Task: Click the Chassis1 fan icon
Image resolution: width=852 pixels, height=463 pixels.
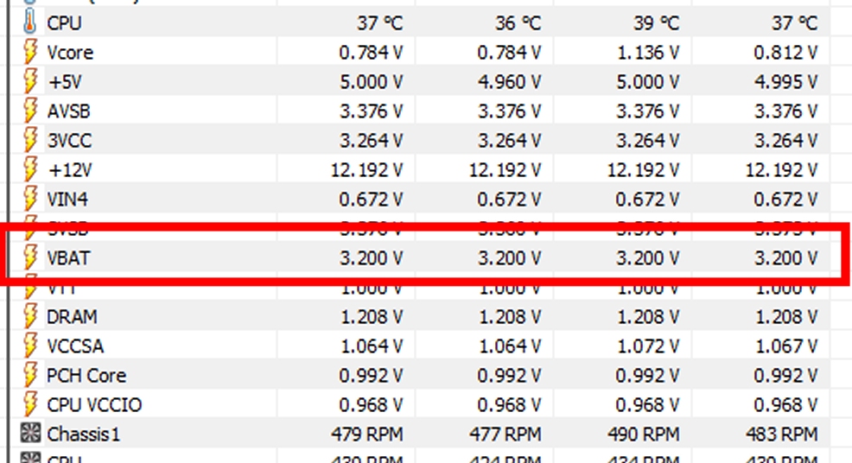Action: pos(30,433)
